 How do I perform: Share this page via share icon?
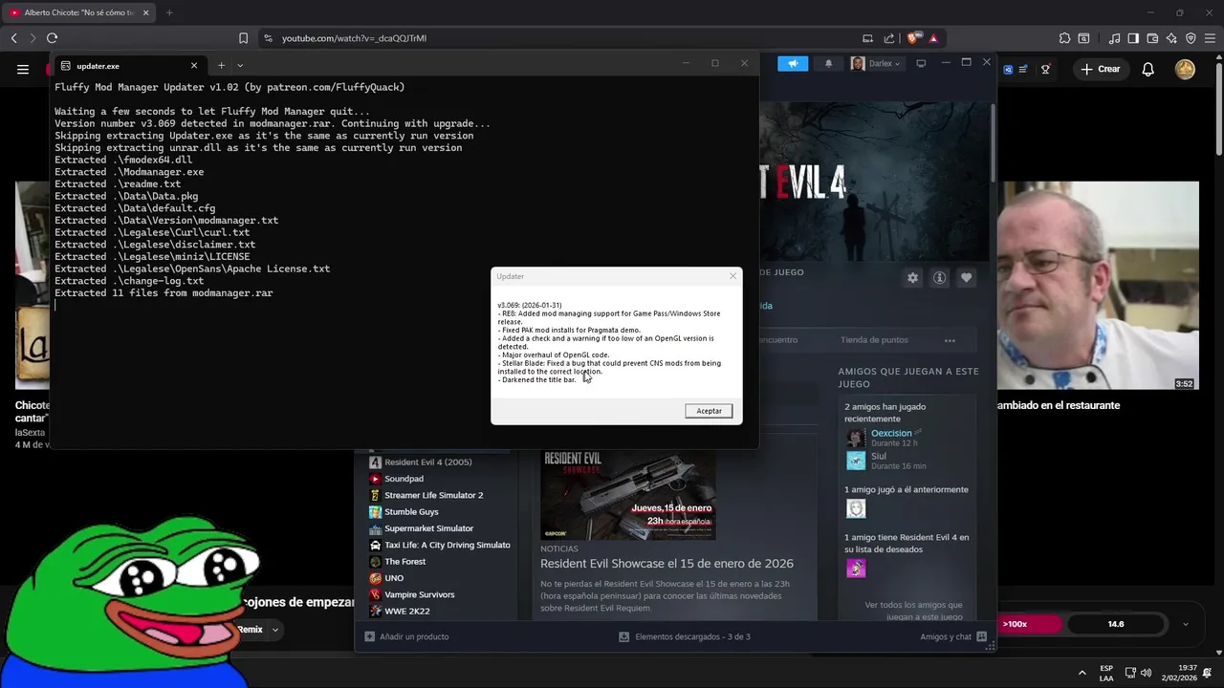(x=889, y=38)
